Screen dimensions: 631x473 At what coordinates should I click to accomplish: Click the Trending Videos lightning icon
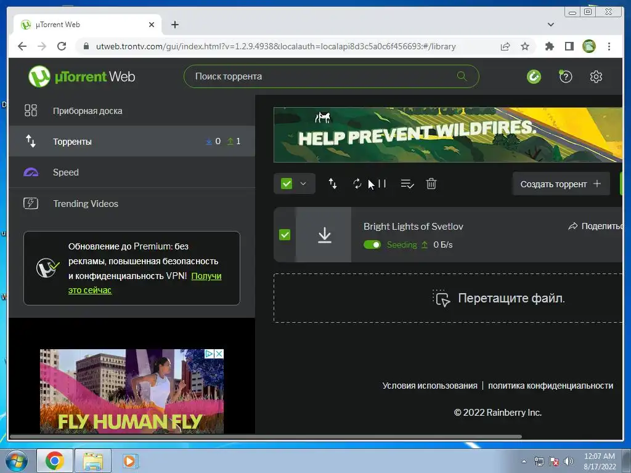(x=31, y=203)
